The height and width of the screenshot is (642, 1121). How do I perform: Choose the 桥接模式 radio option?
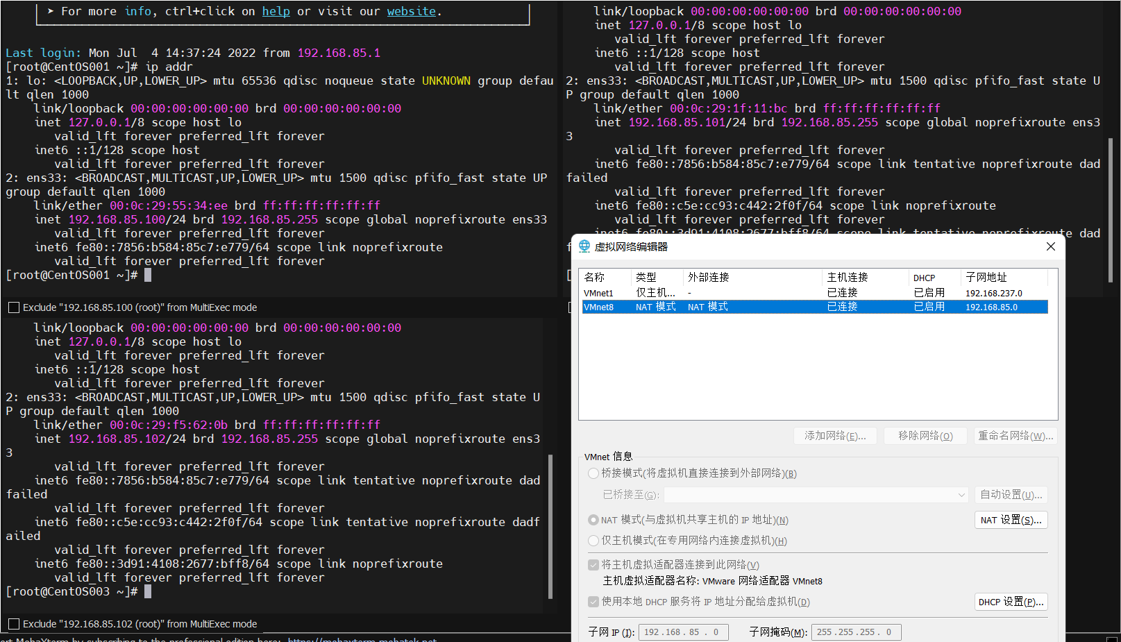[593, 473]
